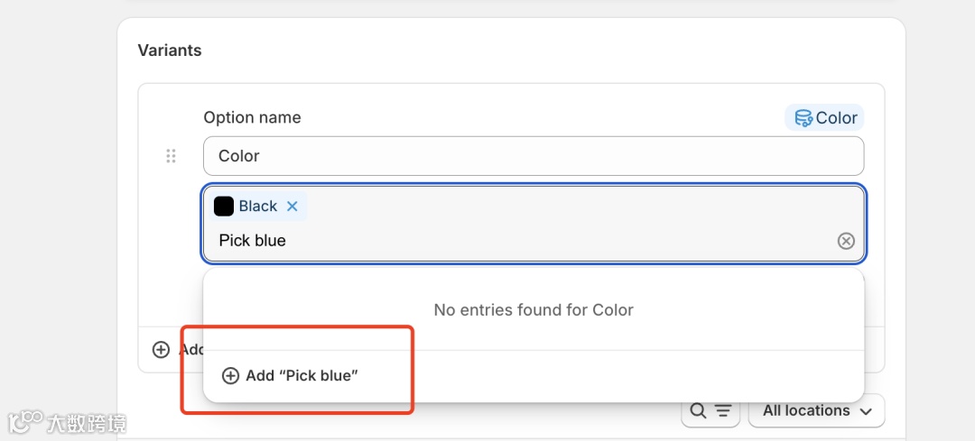Remove the Black value tag
Viewport: 975px width, 441px height.
[292, 207]
